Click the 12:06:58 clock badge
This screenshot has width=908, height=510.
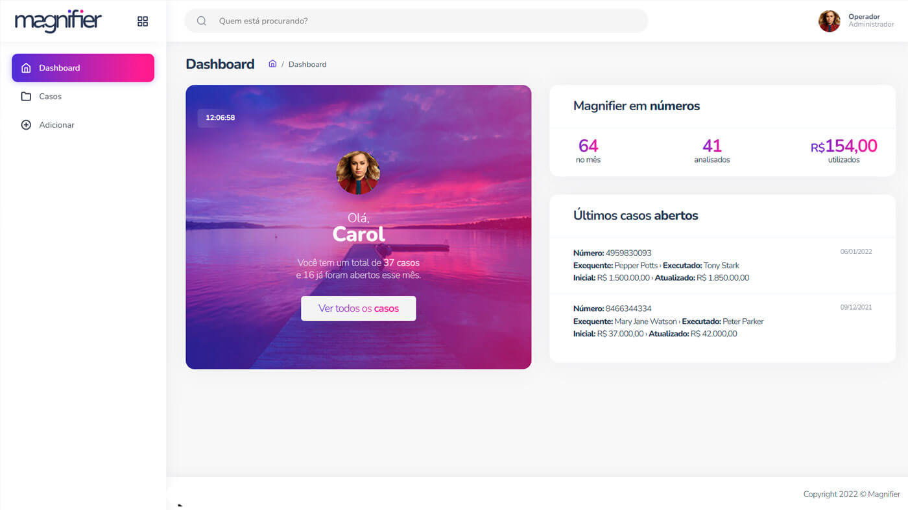point(220,118)
